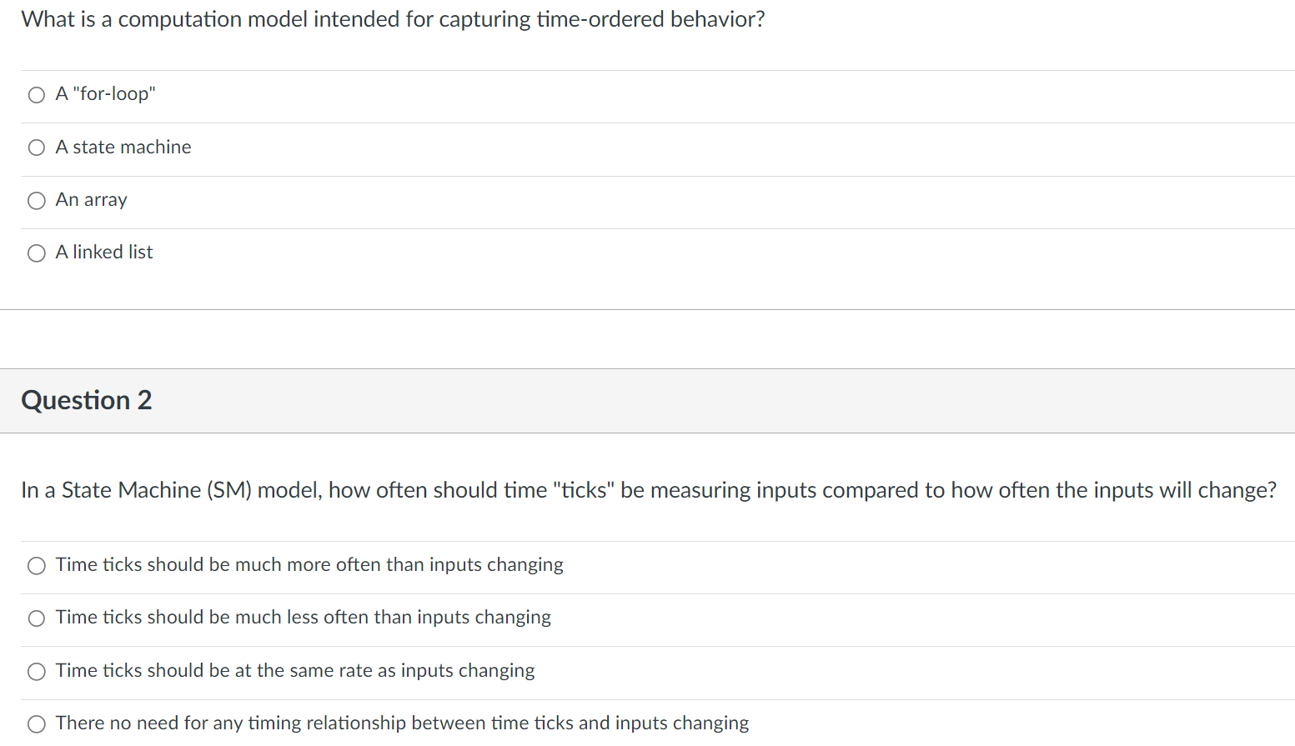This screenshot has height=746, width=1295.
Task: Select 'much more often than inputs' option
Action: [x=37, y=566]
